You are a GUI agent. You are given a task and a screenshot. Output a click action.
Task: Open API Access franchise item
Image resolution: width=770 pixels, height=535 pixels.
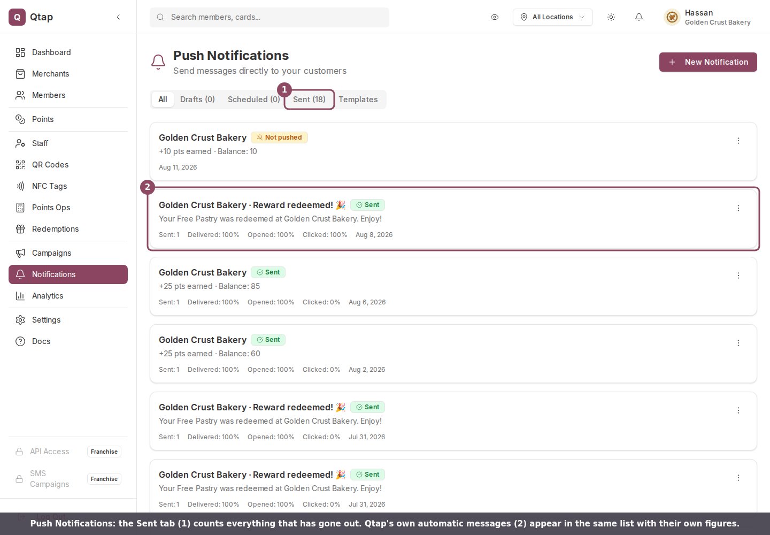click(x=68, y=452)
